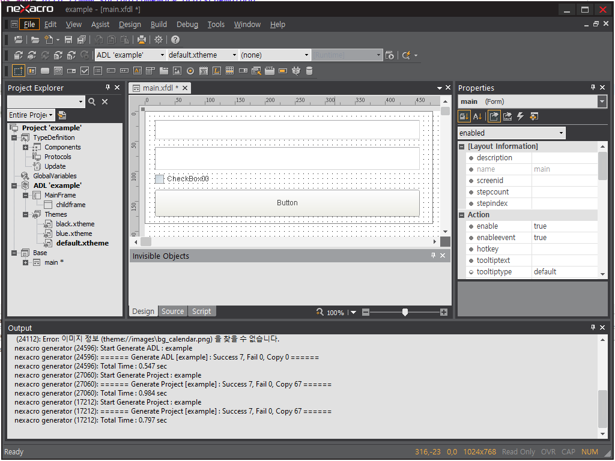Open the Design menu
The width and height of the screenshot is (615, 461).
pos(130,24)
